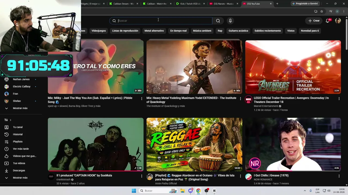
Task: Open options for I Got Chills Grease video
Action: click(x=339, y=176)
